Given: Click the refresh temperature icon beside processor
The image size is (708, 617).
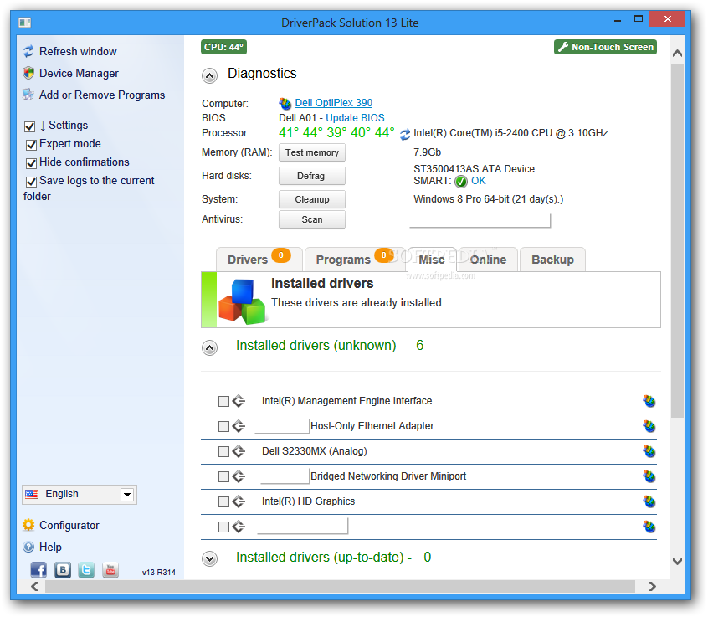Looking at the screenshot, I should point(405,134).
